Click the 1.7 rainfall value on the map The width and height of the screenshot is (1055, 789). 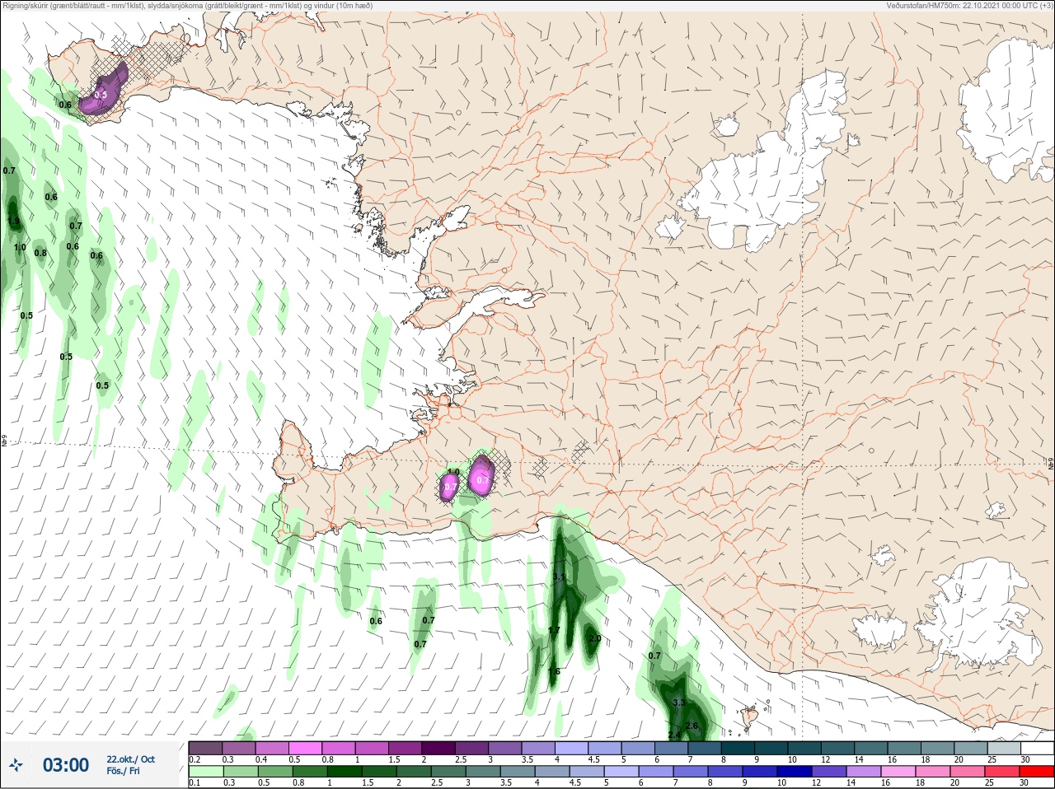coord(555,630)
